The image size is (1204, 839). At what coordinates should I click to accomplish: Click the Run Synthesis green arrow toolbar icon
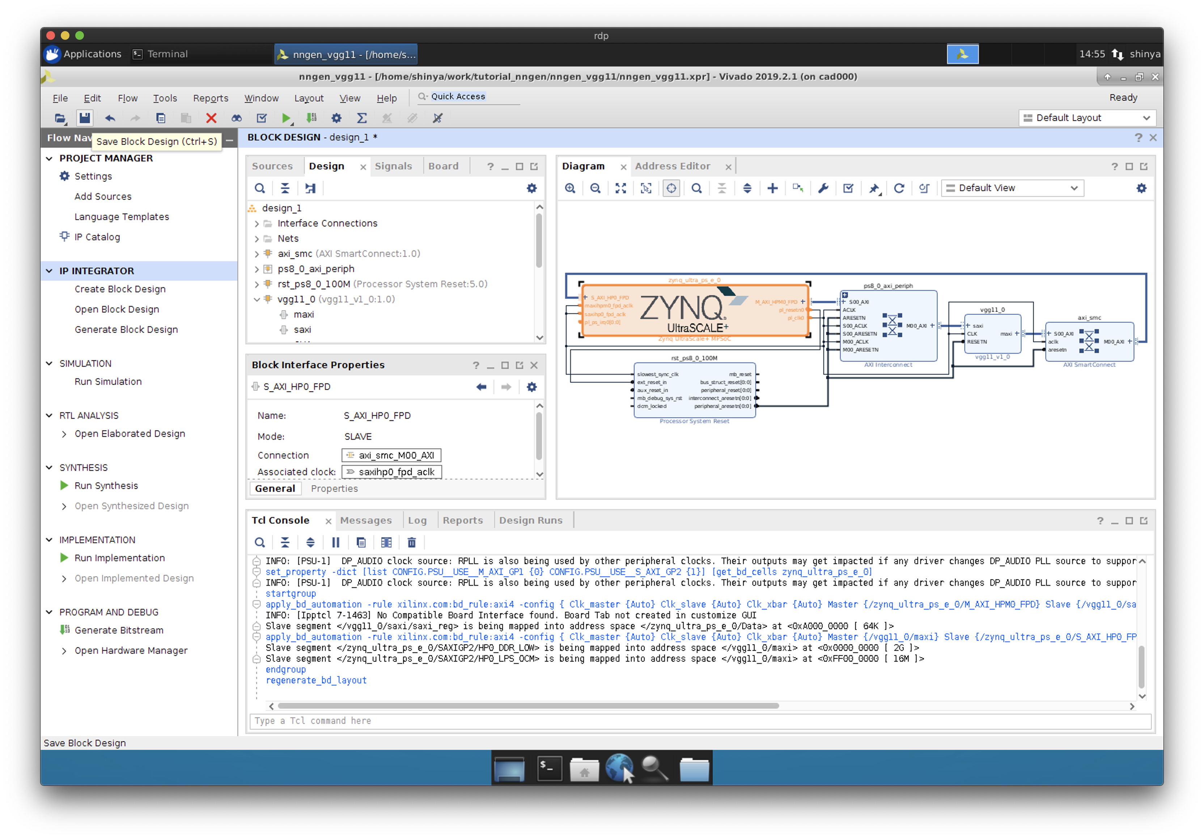point(286,118)
